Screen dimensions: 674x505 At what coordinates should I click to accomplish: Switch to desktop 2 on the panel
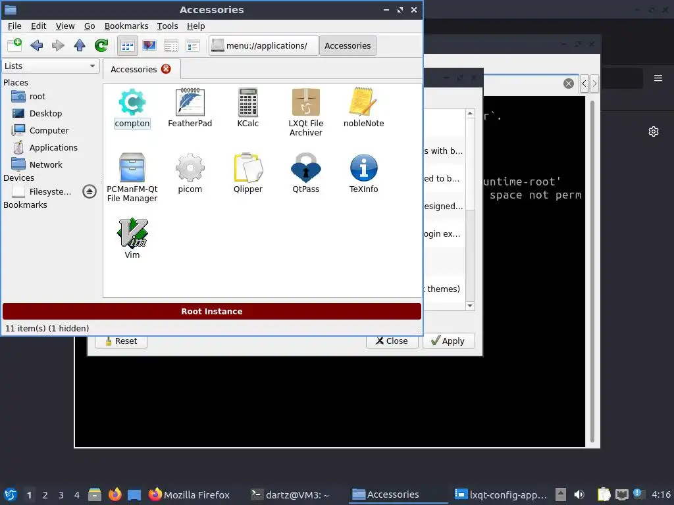(45, 495)
